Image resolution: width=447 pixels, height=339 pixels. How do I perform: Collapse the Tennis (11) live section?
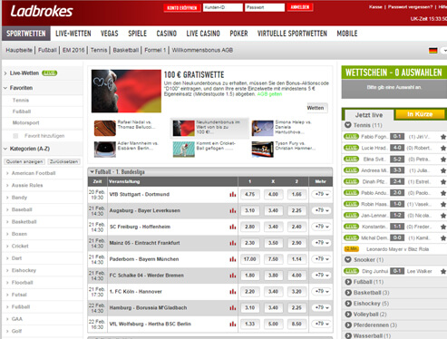pyautogui.click(x=348, y=125)
